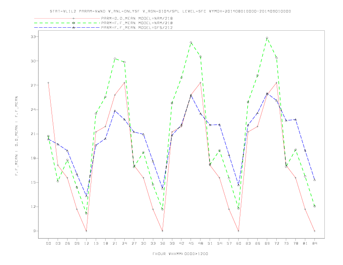Screen dimensions: 343x265
Task: Click x-axis tick label 09
Action: 77,243
